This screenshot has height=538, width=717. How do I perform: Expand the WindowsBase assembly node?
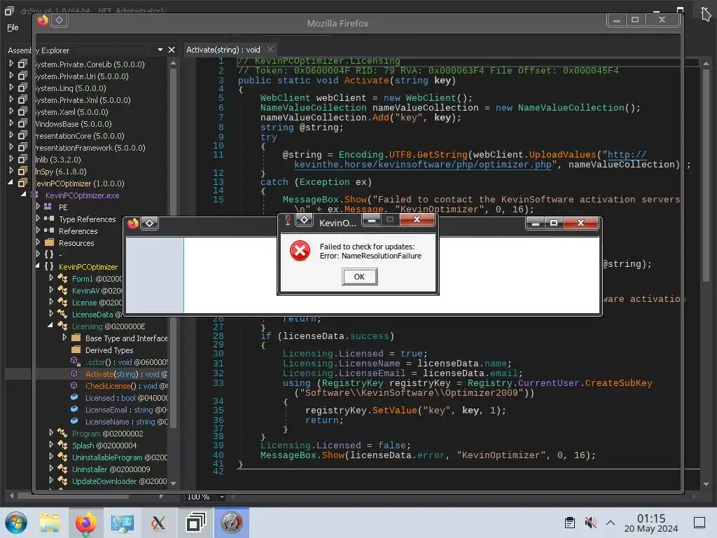11,123
